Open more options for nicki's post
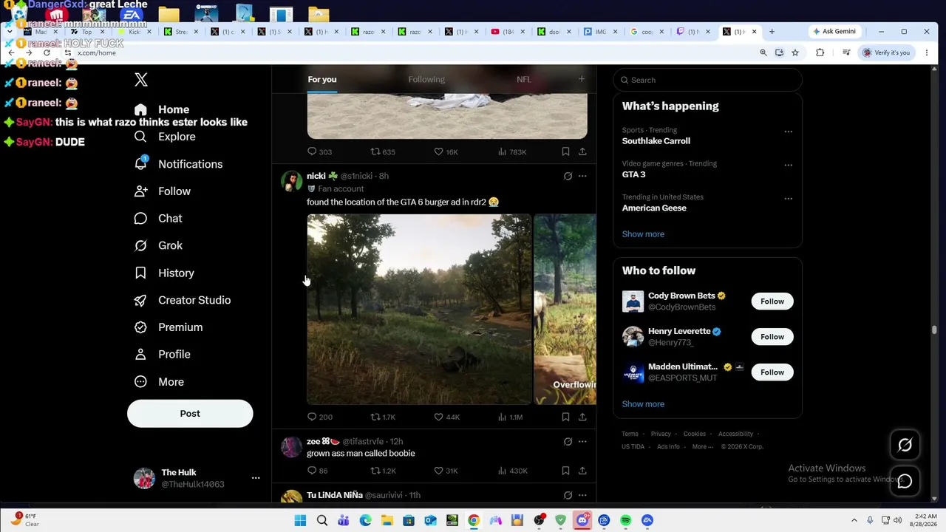This screenshot has width=946, height=532. 582,176
